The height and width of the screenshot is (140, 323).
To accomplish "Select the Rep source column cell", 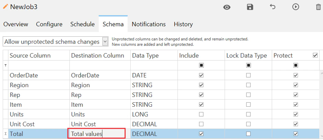I will click(x=39, y=95).
